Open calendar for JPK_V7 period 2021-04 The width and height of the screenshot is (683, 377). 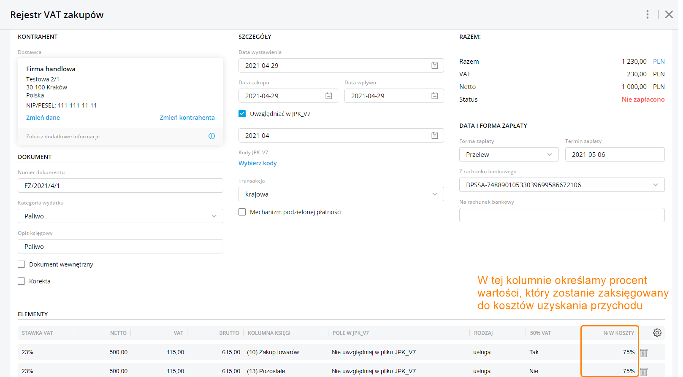434,135
